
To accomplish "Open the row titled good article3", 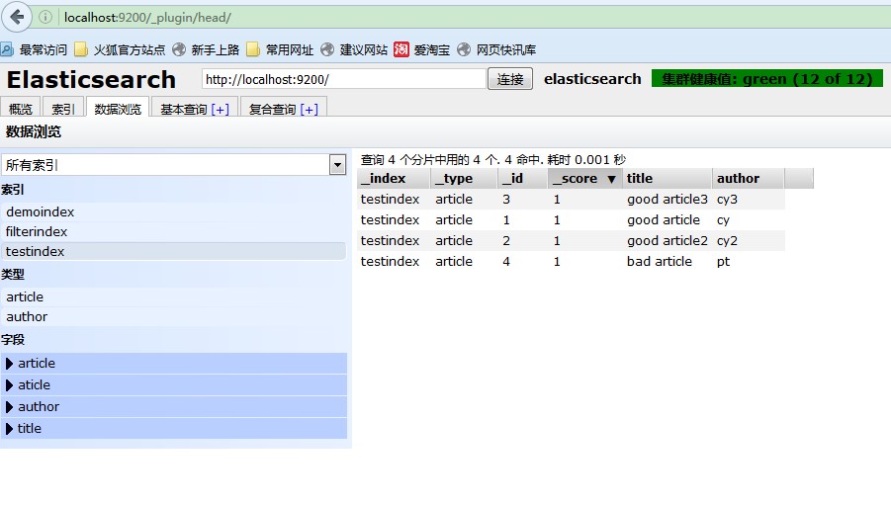I will pos(571,200).
